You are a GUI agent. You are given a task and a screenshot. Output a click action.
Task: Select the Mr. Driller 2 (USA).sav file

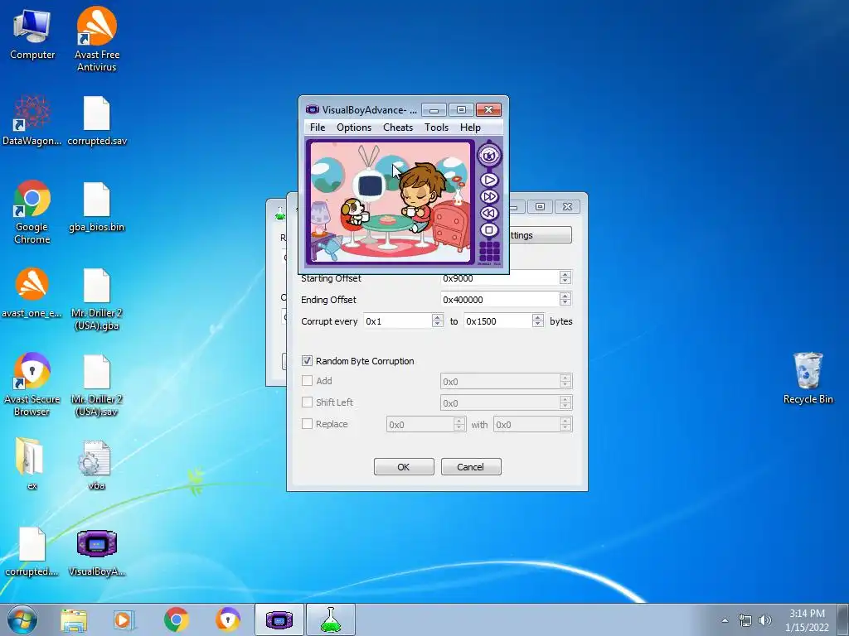(97, 384)
